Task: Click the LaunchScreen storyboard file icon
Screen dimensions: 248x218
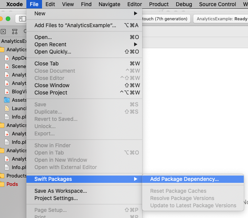Action: [x=7, y=109]
